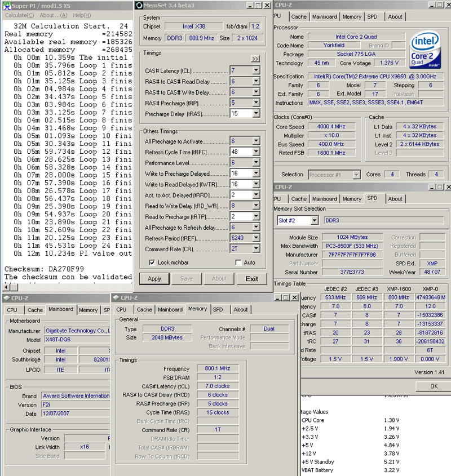Open the Processor #1 selection dropdown
451x476 pixels.
pyautogui.click(x=357, y=175)
